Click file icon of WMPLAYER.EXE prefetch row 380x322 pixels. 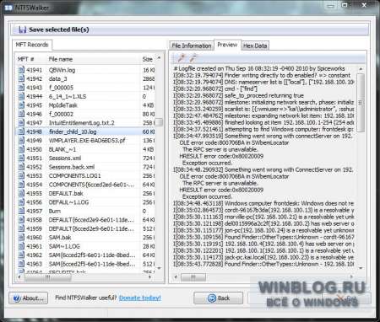coord(21,140)
